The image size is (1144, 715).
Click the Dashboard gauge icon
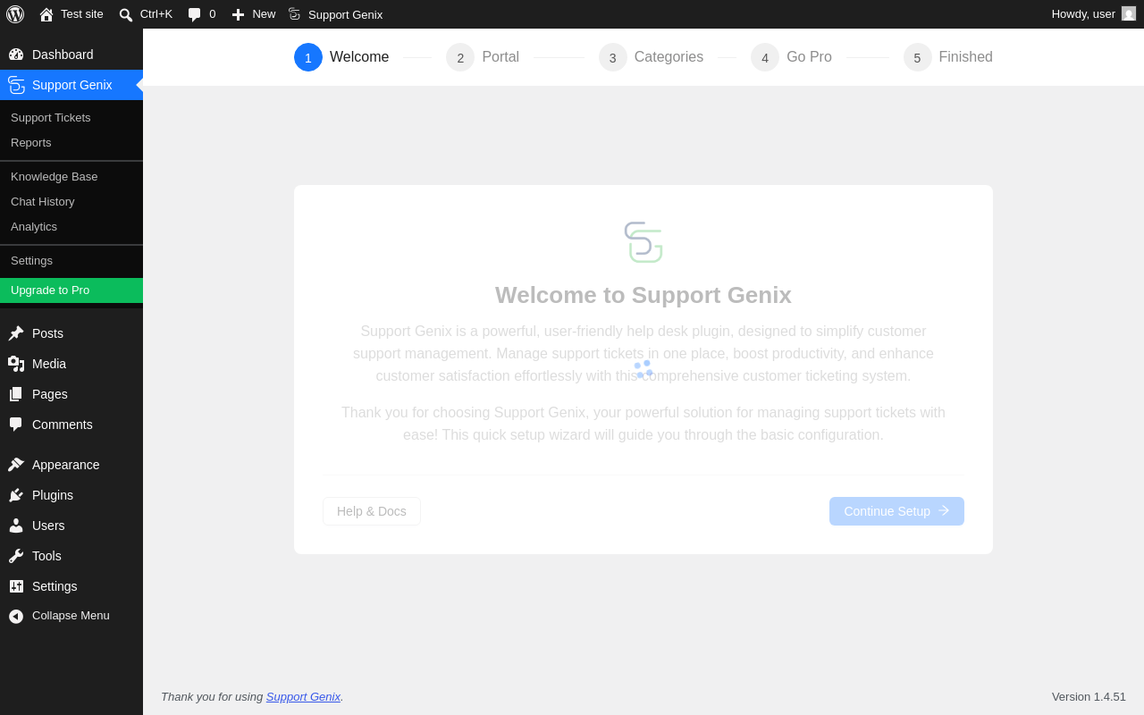coord(16,55)
